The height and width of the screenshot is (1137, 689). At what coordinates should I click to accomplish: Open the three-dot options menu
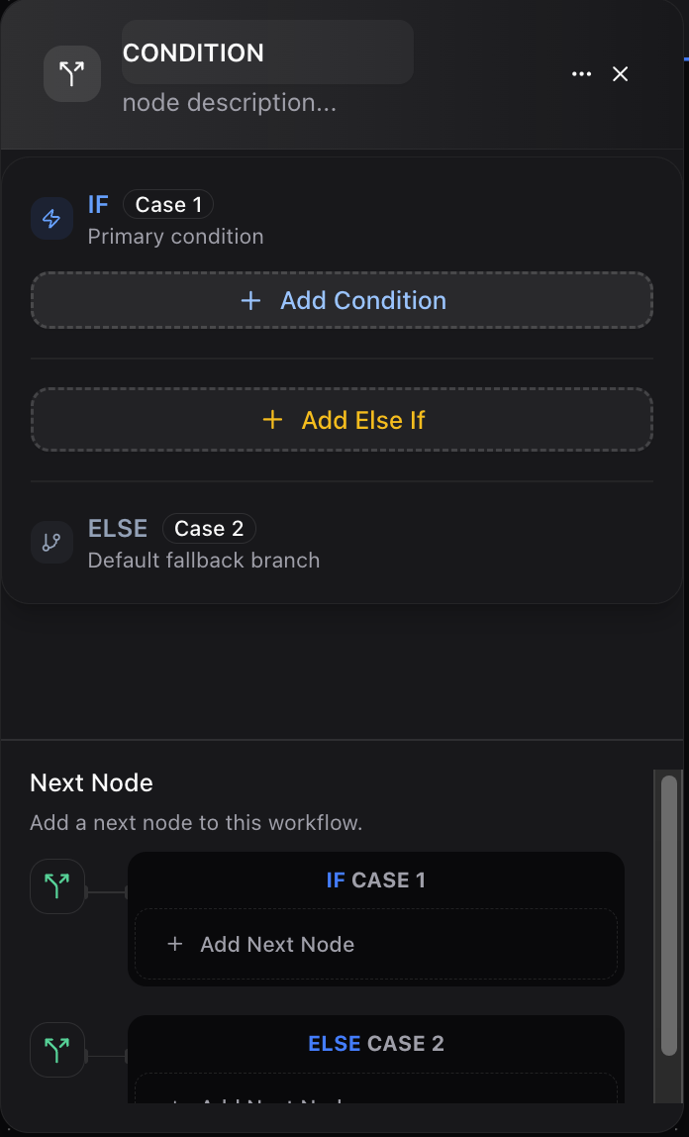pyautogui.click(x=581, y=73)
